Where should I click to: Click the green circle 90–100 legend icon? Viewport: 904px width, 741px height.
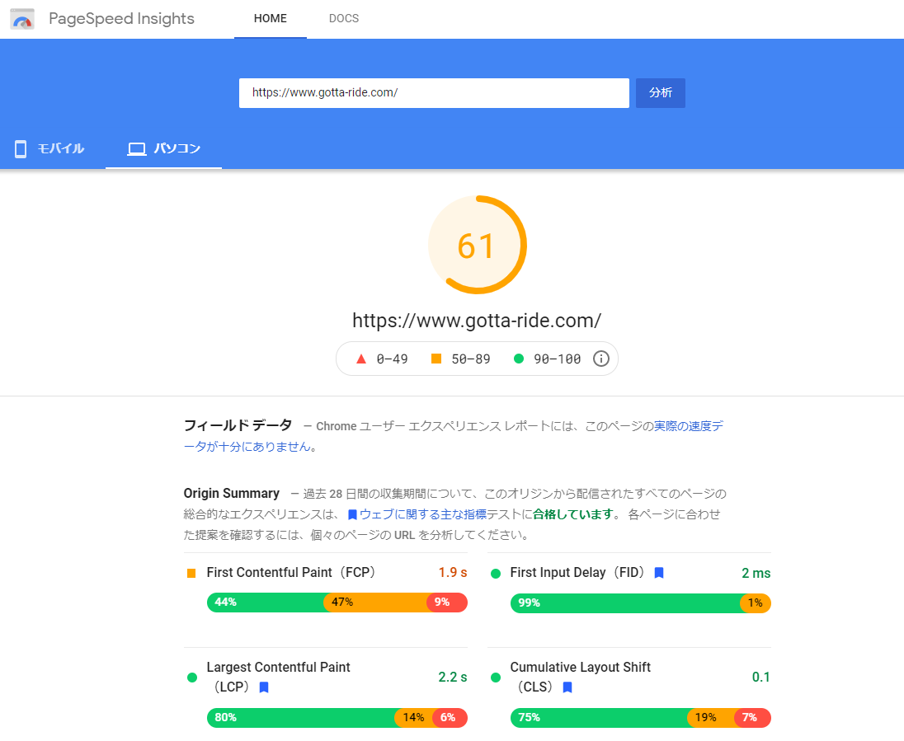tap(519, 359)
